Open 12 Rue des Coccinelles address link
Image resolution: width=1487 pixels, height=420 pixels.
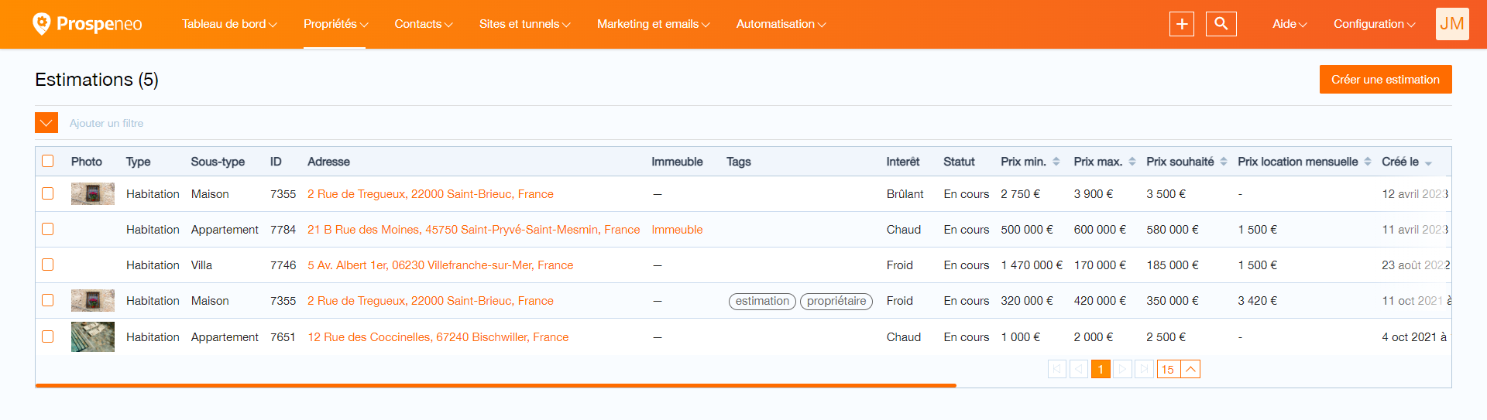click(x=438, y=337)
